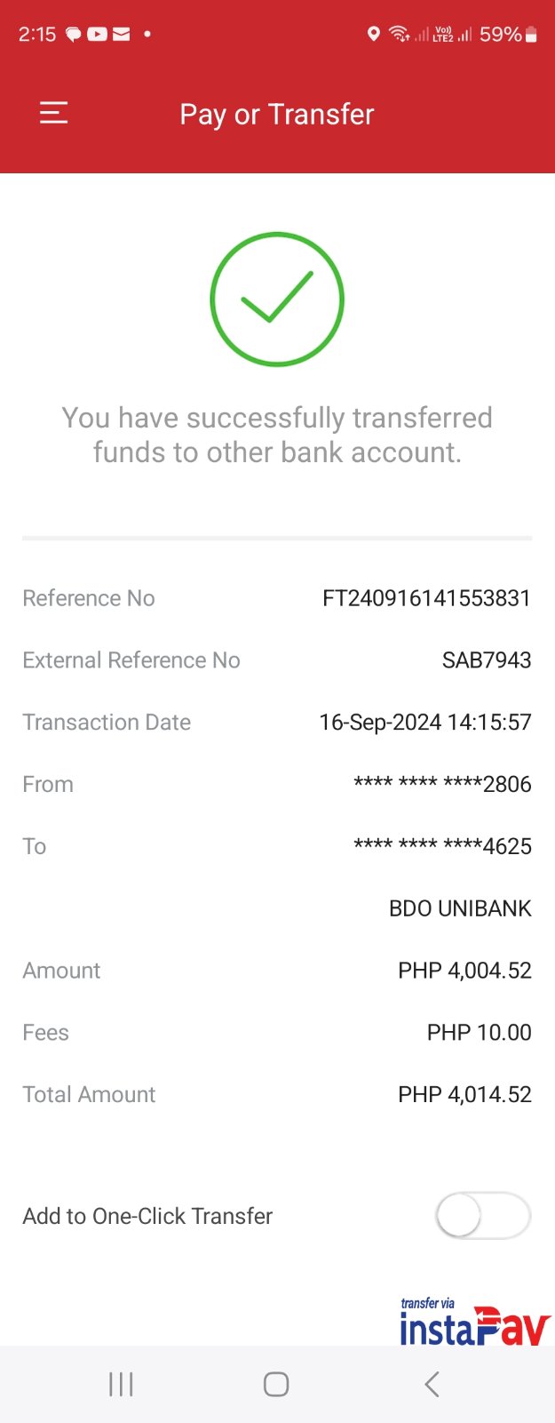This screenshot has height=1423, width=555.
Task: Tap the location icon in status bar
Action: coord(374,35)
